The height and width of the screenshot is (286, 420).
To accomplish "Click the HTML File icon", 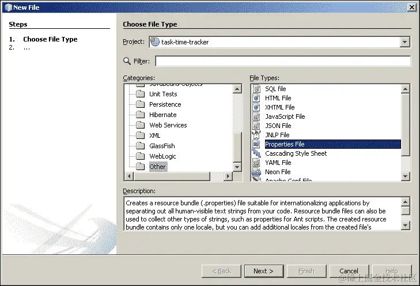I will 256,98.
